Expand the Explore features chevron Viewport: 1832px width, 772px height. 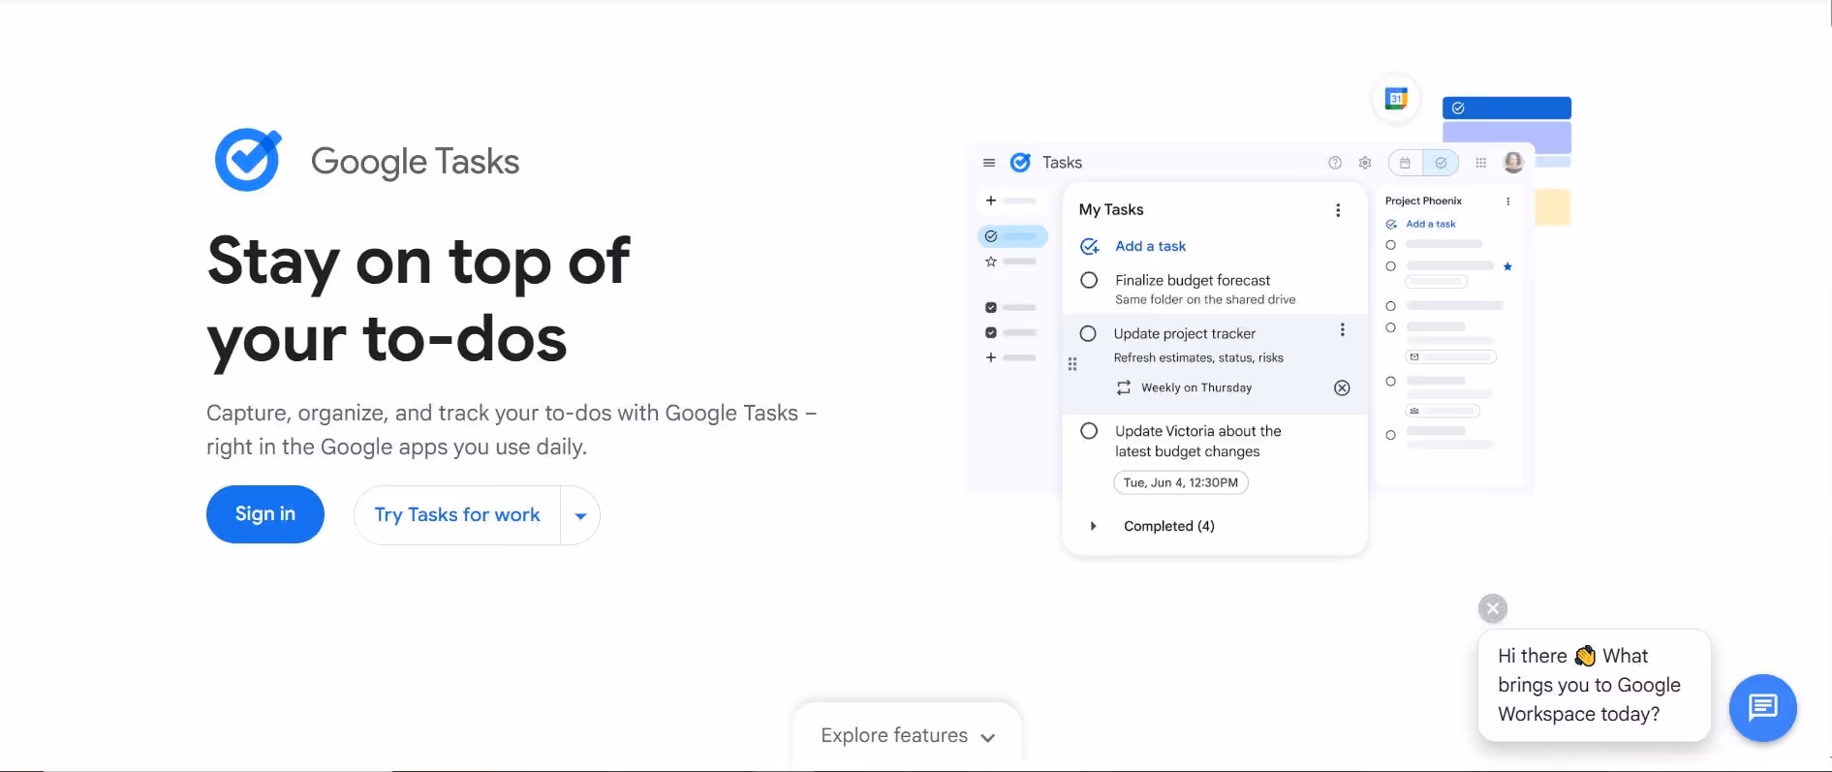(x=988, y=737)
